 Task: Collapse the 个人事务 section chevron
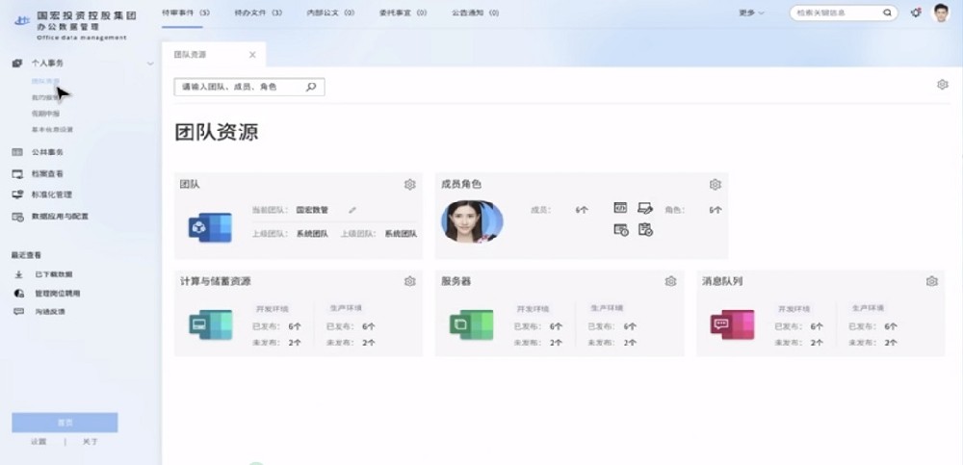150,64
